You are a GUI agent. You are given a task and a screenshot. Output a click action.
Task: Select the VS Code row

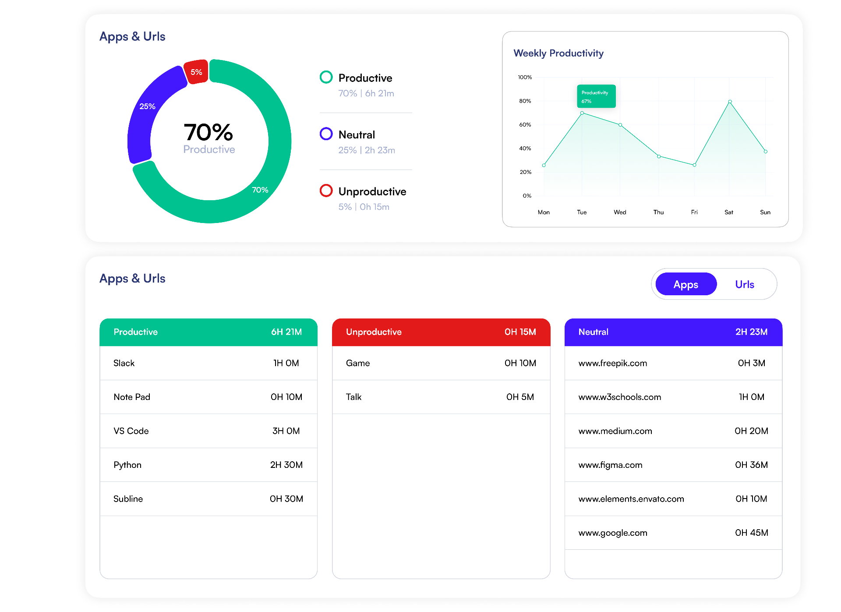coord(208,431)
